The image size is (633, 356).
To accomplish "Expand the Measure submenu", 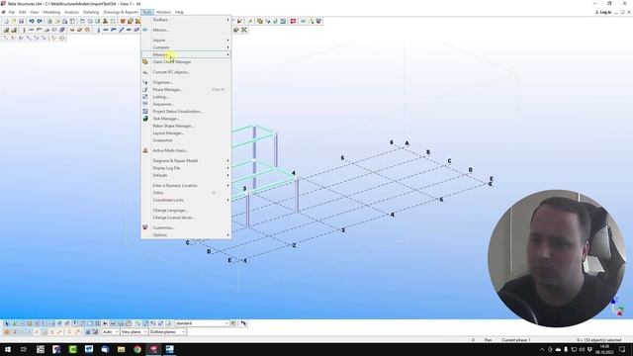I will 186,54.
